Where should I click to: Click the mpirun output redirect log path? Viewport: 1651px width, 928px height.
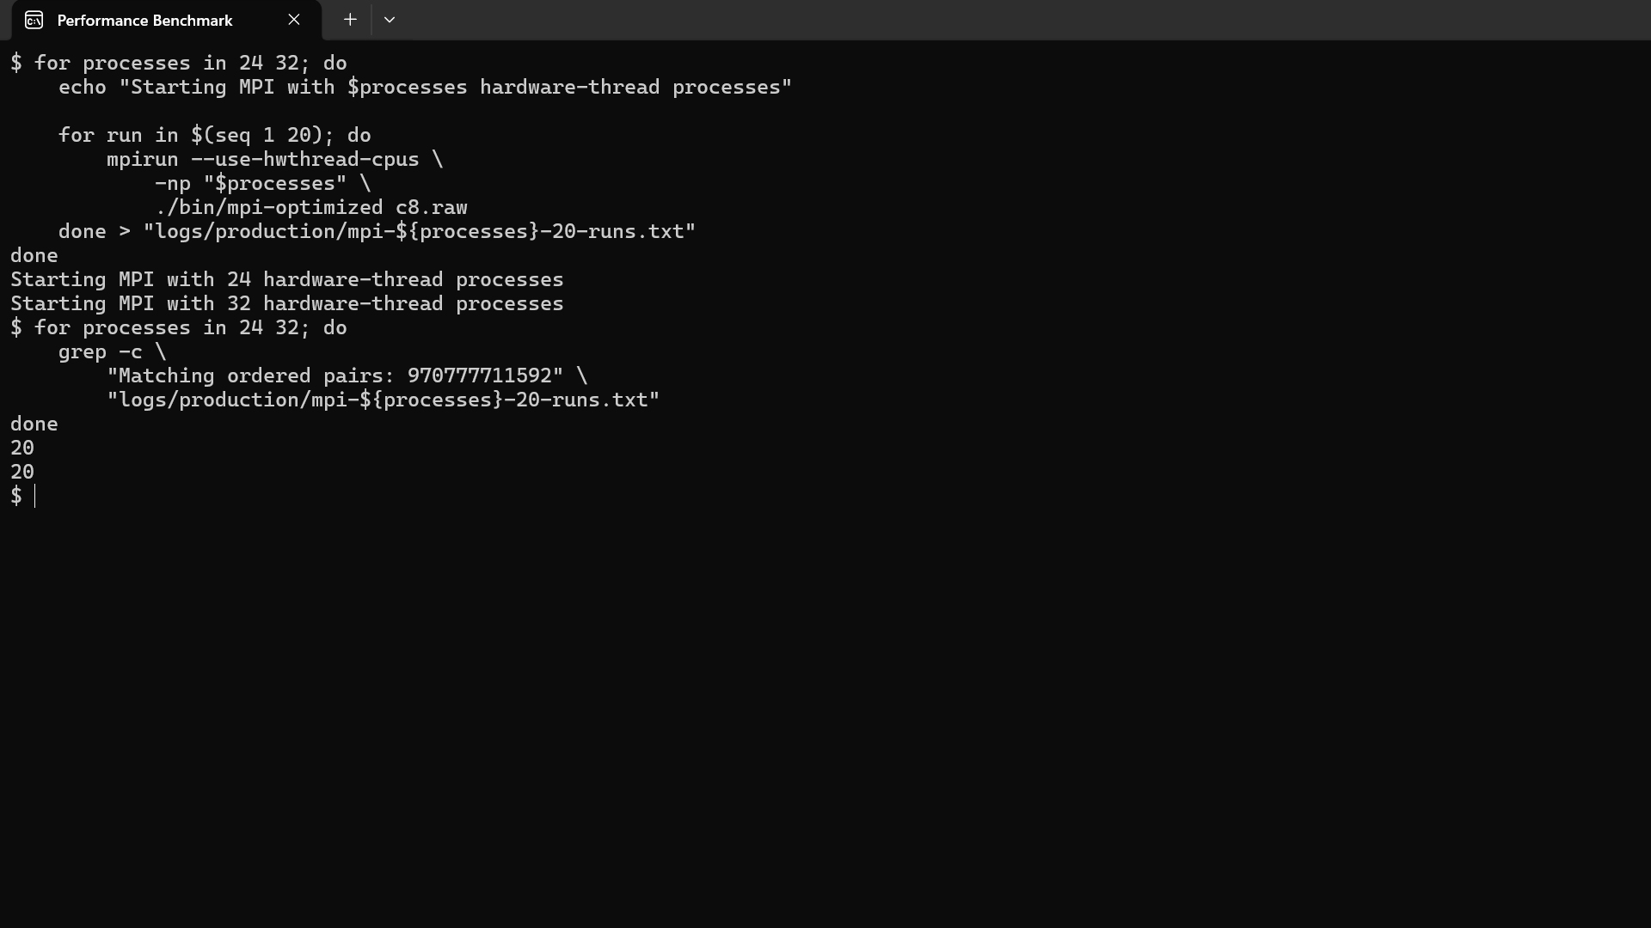(x=419, y=232)
